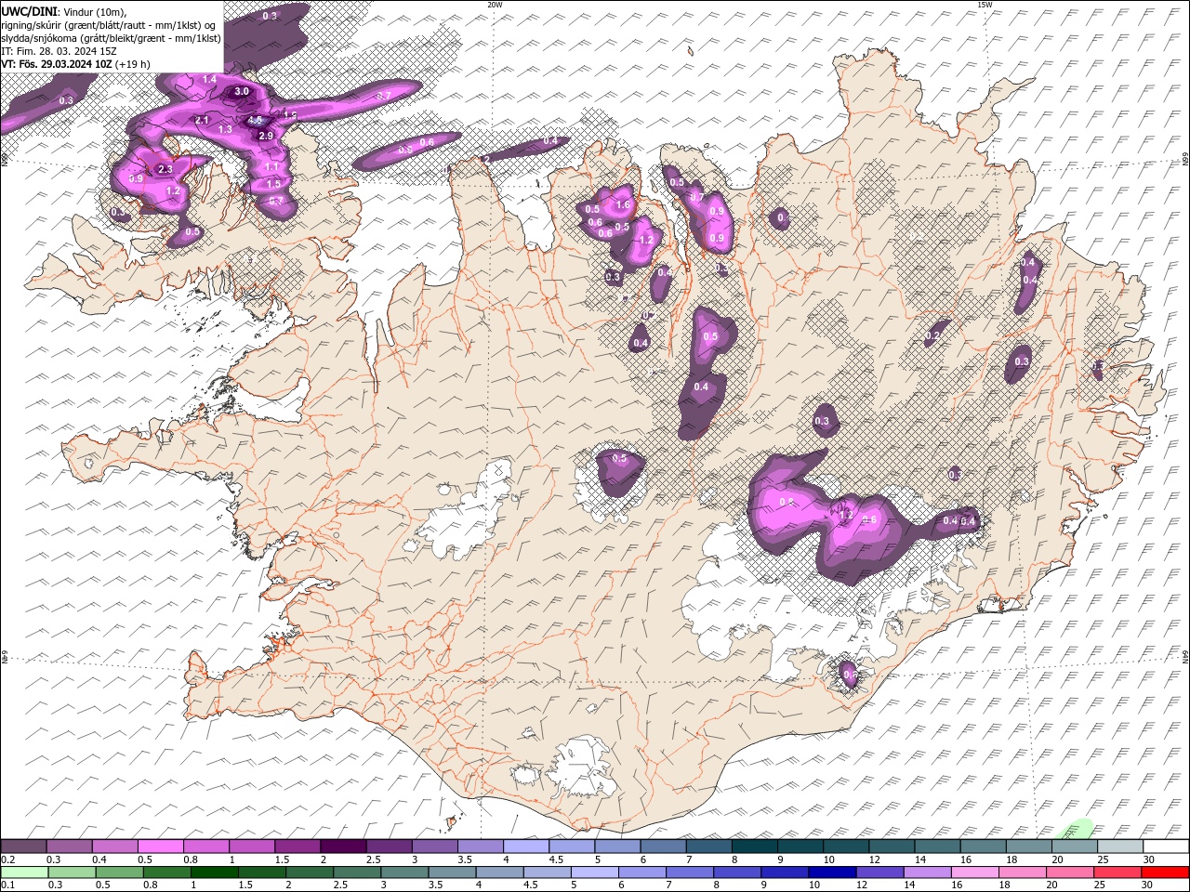This screenshot has width=1190, height=892.
Task: Click the 'slydda/snjókoma' header line
Action: tap(111, 38)
